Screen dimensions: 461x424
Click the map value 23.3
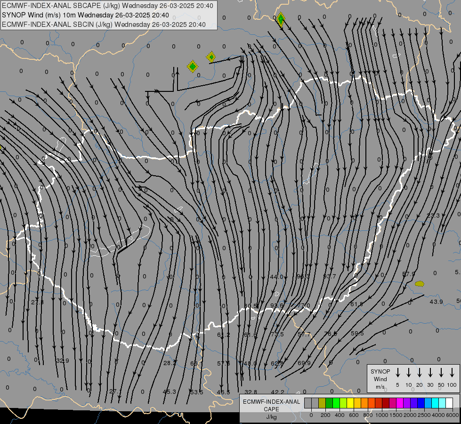tap(433, 216)
